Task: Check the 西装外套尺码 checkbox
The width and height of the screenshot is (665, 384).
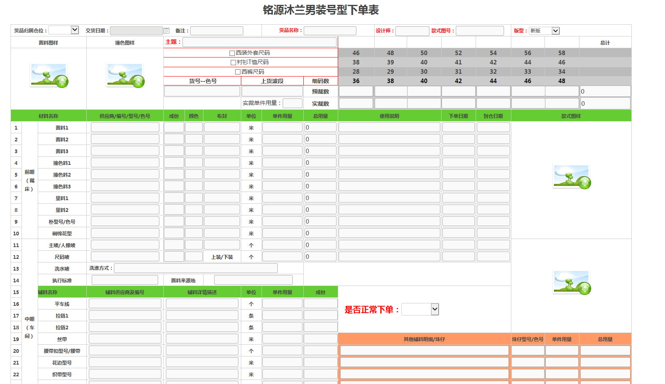Action: tap(232, 53)
